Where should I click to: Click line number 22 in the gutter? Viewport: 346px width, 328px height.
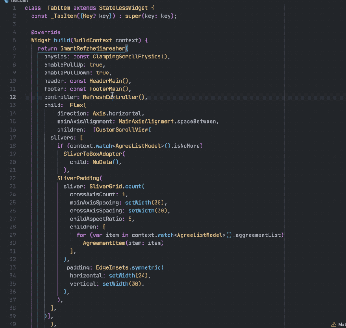13,178
